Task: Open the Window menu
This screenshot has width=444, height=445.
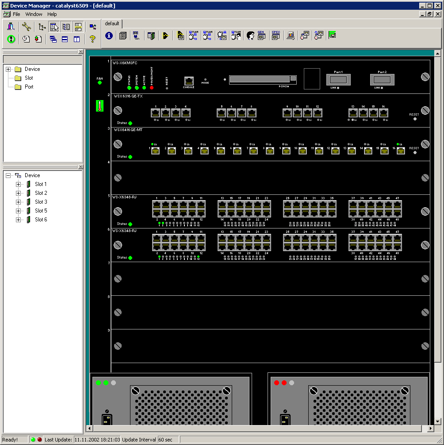Action: point(34,14)
